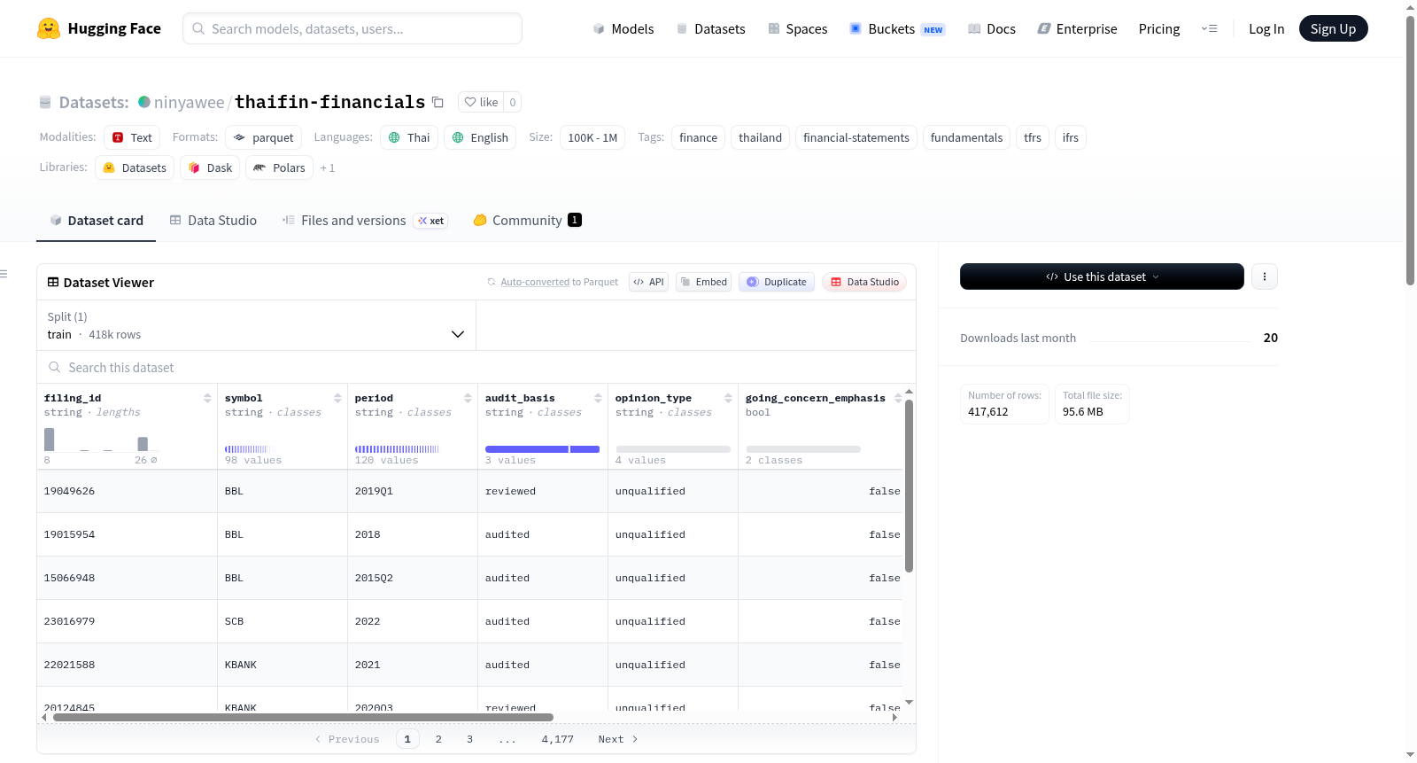
Task: Expand Use this dataset dropdown
Action: click(x=1102, y=276)
